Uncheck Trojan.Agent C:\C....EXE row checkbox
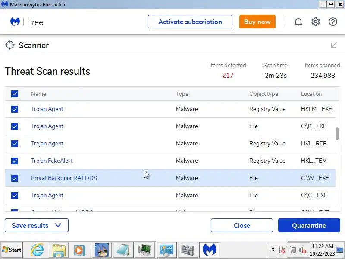345x259 pixels. point(15,196)
